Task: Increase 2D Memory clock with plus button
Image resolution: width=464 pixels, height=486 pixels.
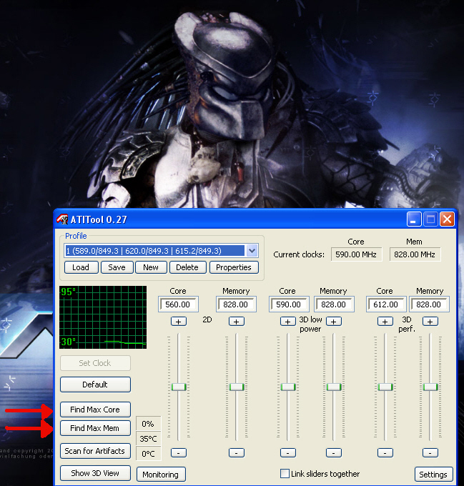Action: point(237,322)
